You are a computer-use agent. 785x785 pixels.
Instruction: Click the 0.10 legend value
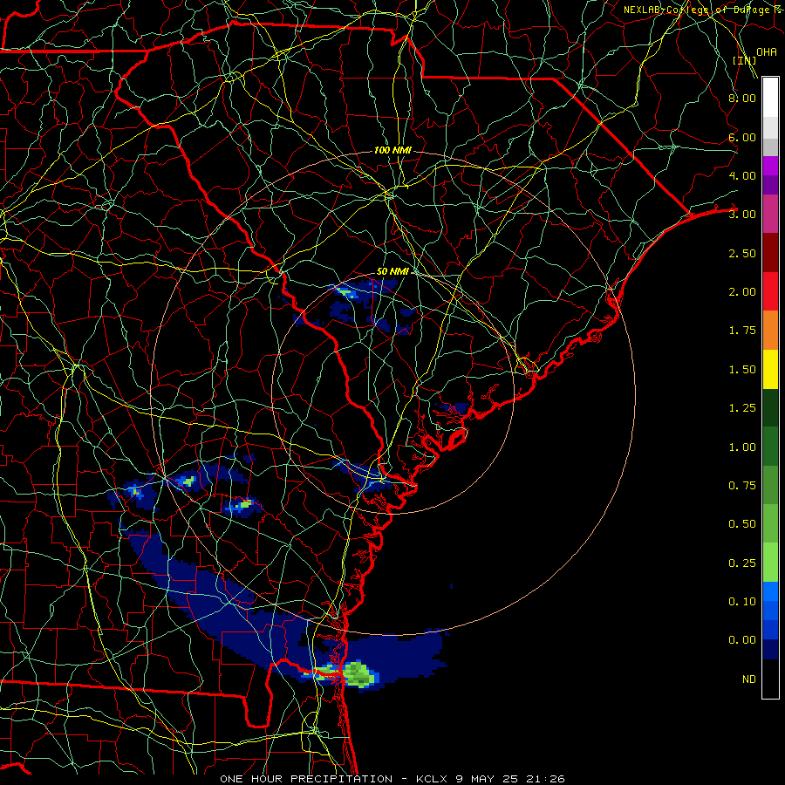[742, 602]
